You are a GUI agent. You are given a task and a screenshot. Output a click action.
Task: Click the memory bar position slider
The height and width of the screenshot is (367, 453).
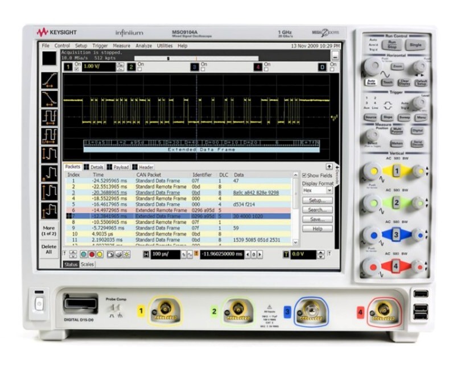[x=168, y=58]
